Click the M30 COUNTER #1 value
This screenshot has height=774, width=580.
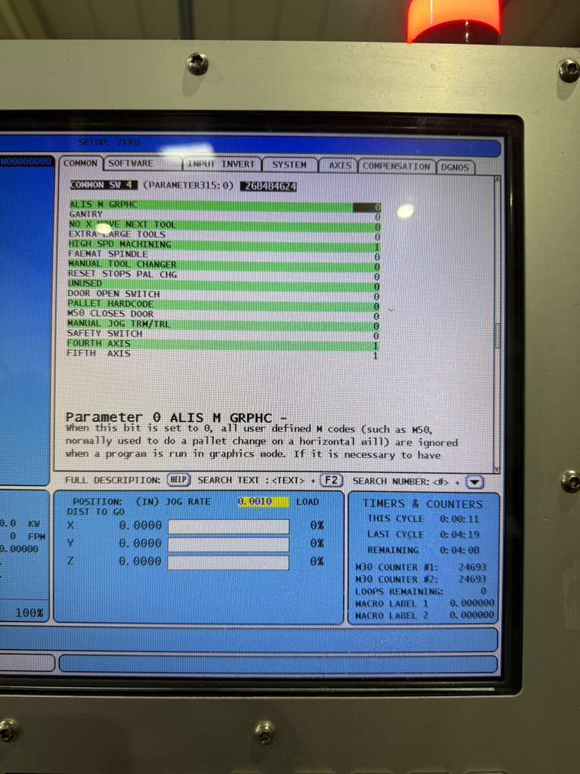click(473, 567)
